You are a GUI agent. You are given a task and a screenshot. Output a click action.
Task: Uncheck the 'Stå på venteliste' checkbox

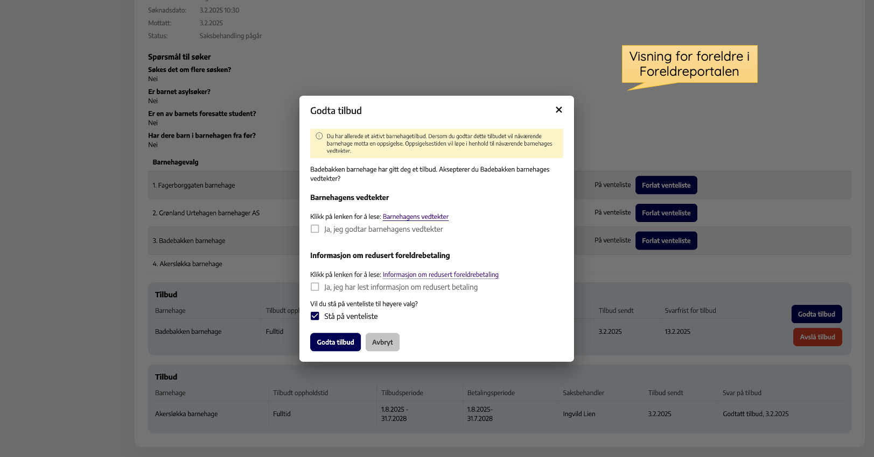pyautogui.click(x=315, y=316)
